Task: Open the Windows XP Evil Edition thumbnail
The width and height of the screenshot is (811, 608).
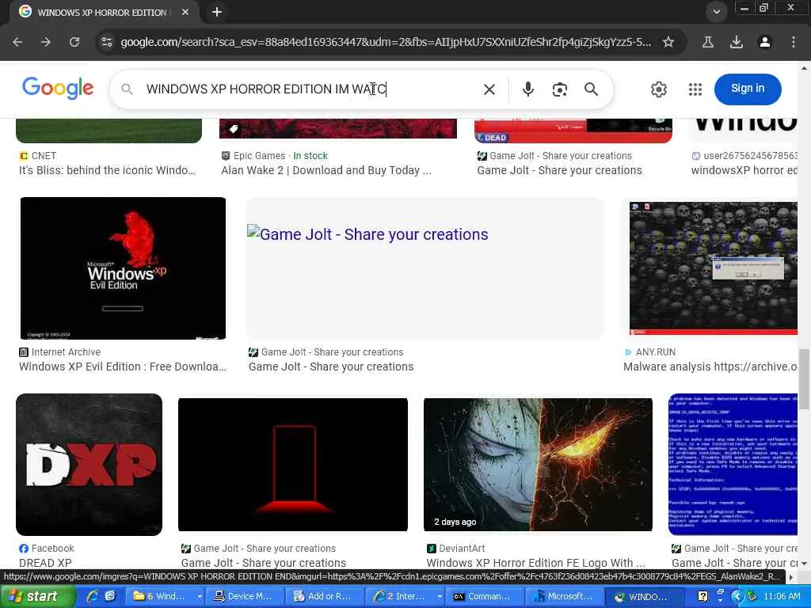Action: (123, 268)
